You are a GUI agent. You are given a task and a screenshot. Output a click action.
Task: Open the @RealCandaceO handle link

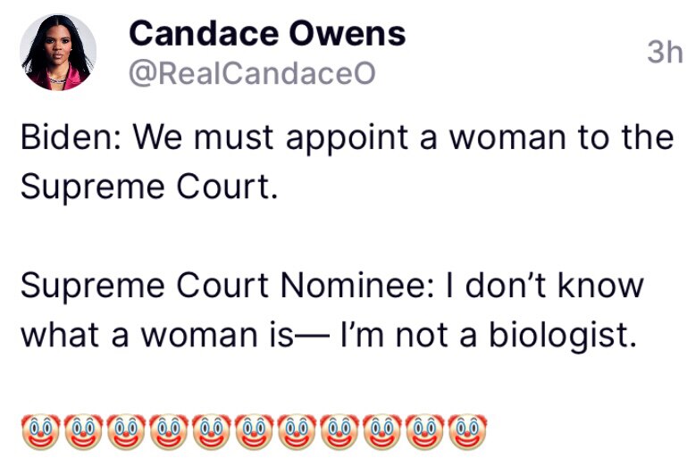pos(252,74)
